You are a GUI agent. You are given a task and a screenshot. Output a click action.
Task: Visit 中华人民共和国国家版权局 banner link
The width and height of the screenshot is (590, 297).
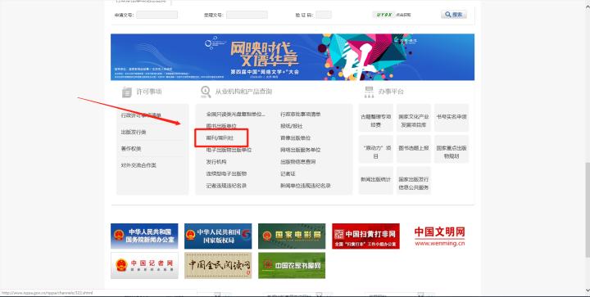coord(218,236)
